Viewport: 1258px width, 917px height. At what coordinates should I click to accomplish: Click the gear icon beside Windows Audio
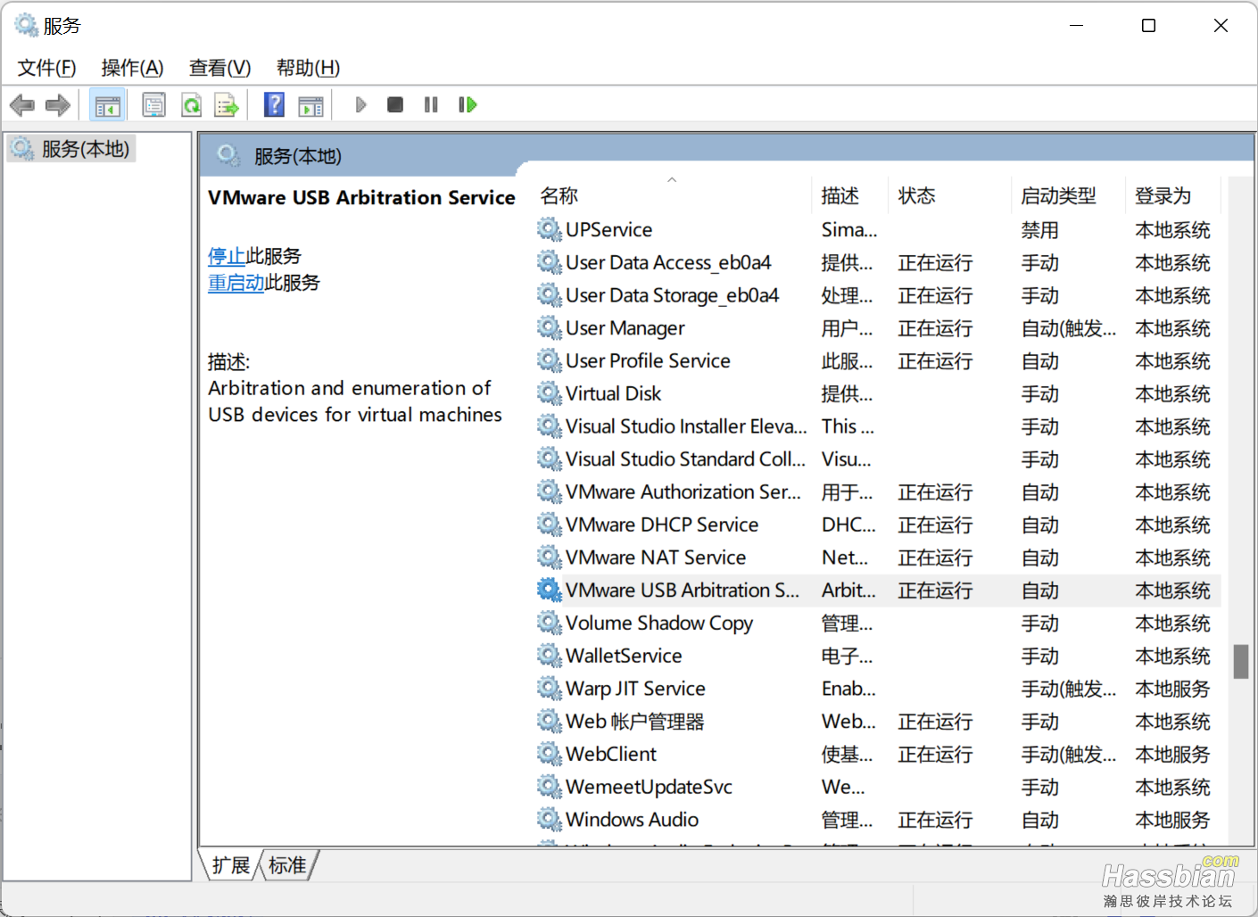click(x=549, y=819)
